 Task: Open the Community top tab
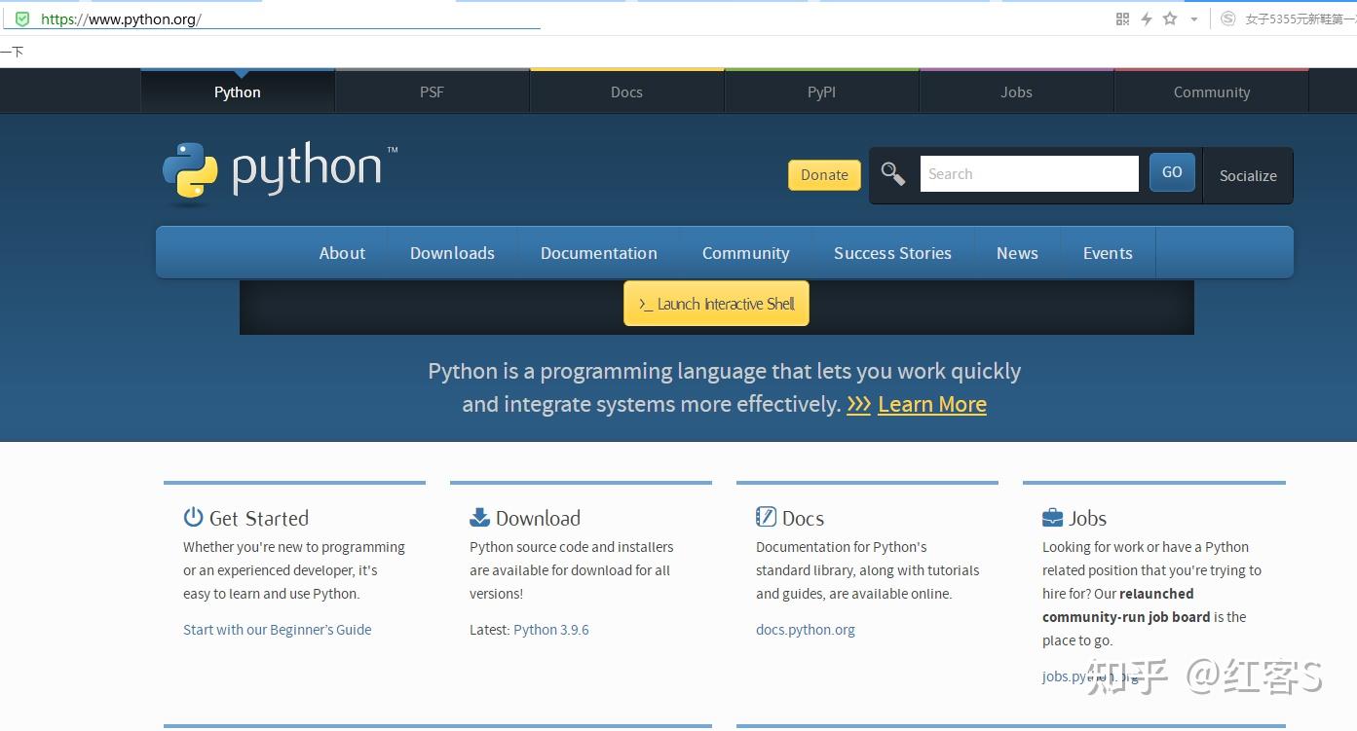(1212, 91)
